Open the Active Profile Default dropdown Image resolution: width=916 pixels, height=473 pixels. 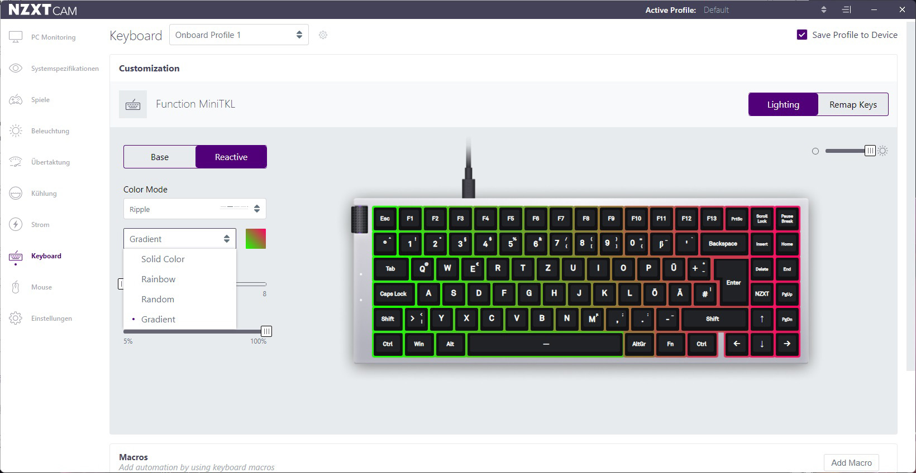(x=765, y=10)
